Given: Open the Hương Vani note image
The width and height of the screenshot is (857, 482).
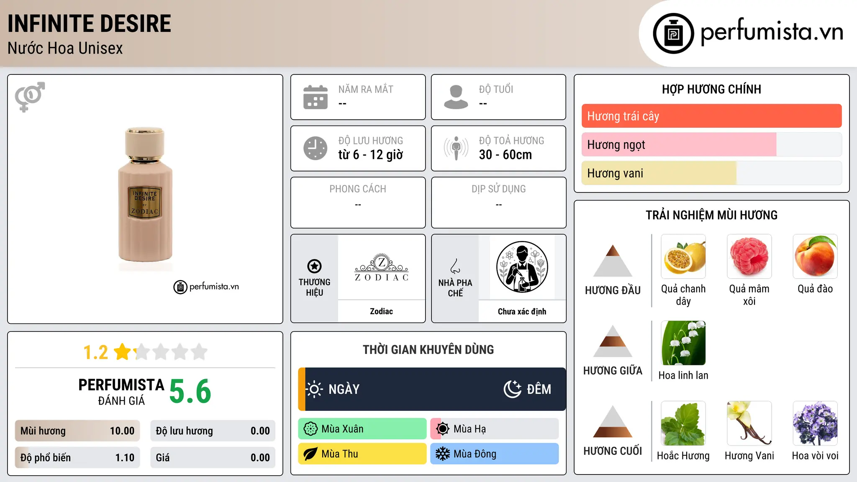Looking at the screenshot, I should 749,423.
